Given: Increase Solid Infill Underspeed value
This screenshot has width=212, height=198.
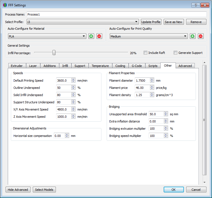Looking at the screenshot, I should (73, 94).
